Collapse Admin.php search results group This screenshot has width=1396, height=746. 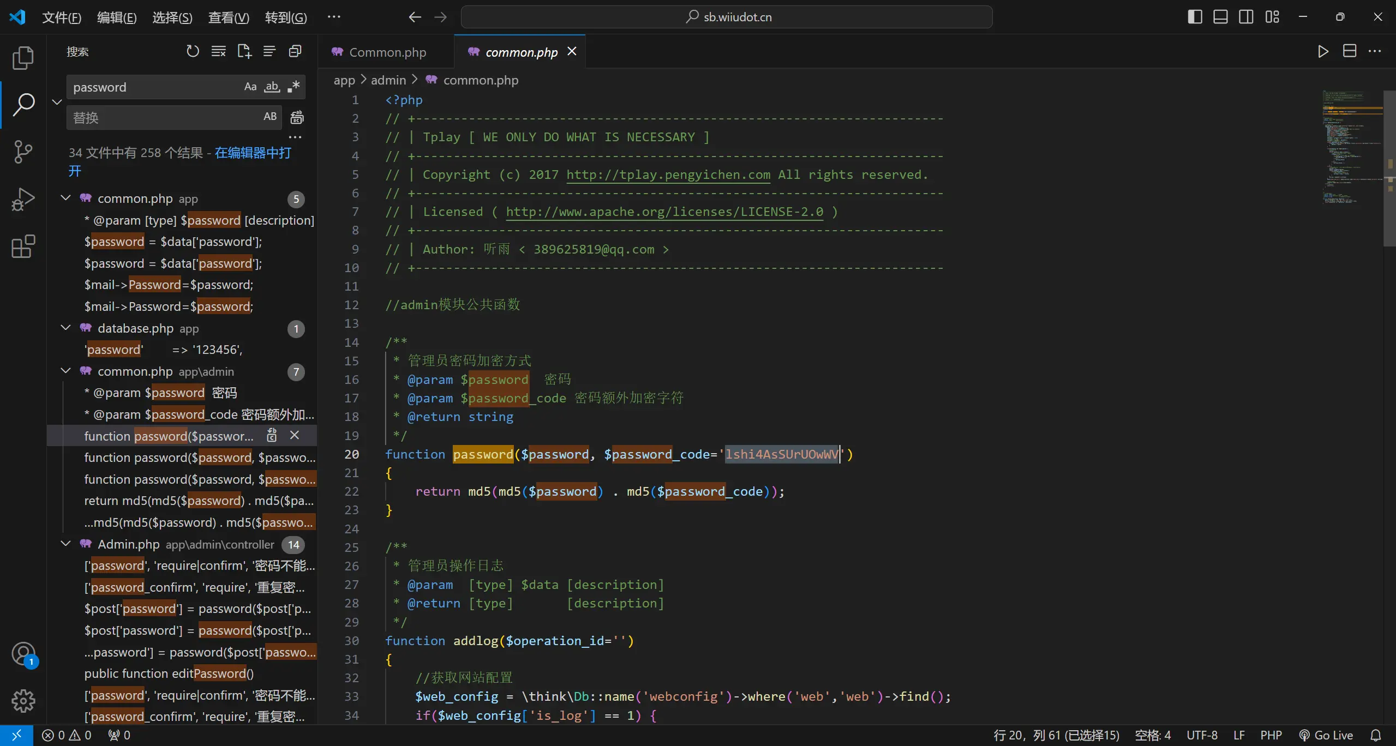tap(66, 544)
